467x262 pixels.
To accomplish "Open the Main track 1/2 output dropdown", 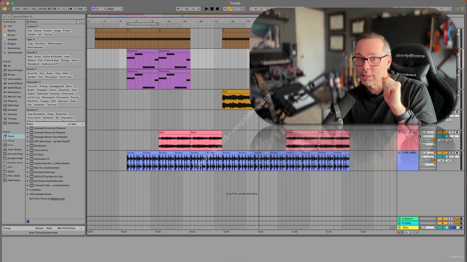I will pyautogui.click(x=428, y=227).
